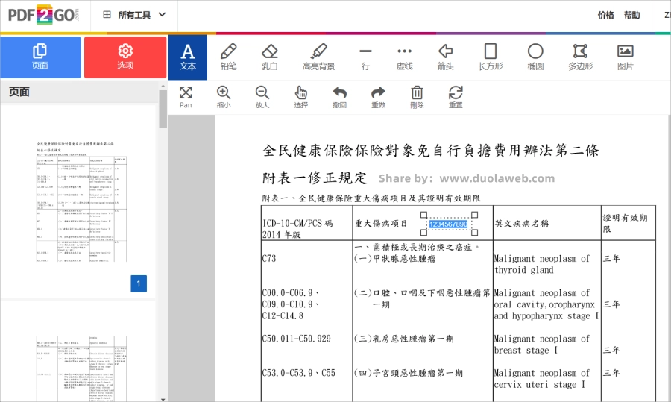Screen dimensions: 671x402
Task: Select the 虚线 dashed line tool
Action: coord(404,57)
